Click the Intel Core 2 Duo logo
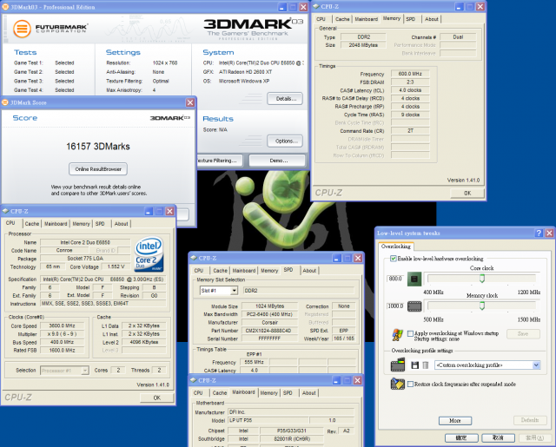The height and width of the screenshot is (447, 556). click(149, 254)
